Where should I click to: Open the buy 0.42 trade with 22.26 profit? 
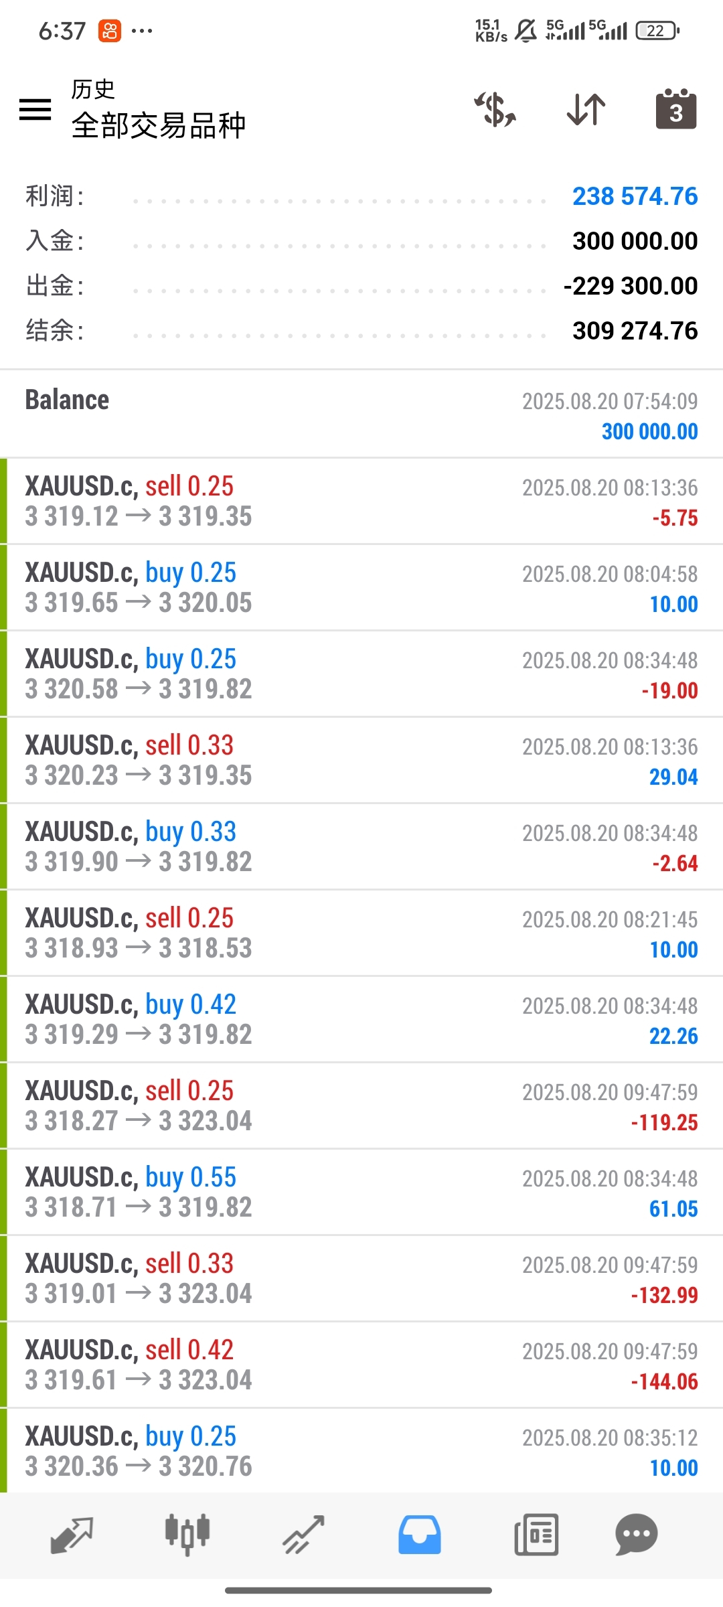point(361,1019)
